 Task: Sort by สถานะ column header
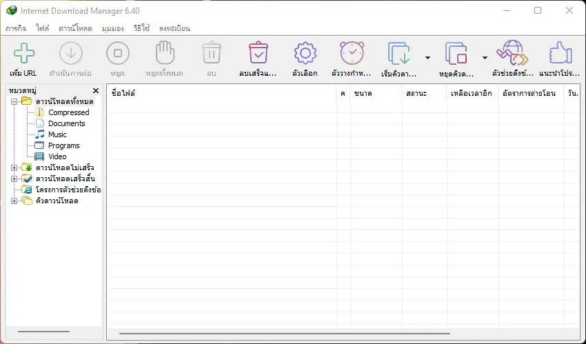424,93
